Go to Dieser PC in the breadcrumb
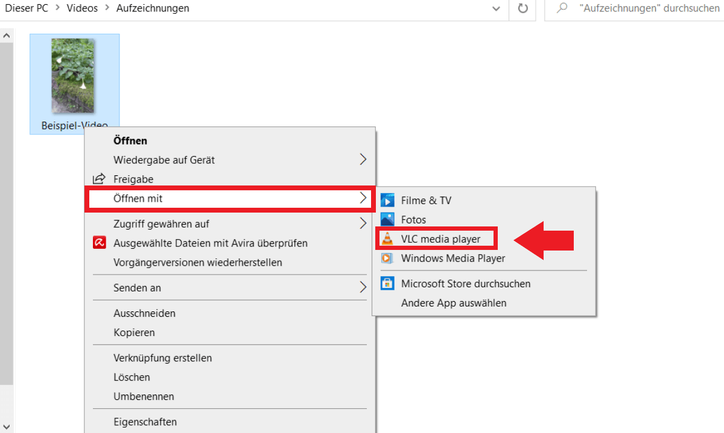724x433 pixels. (x=26, y=8)
